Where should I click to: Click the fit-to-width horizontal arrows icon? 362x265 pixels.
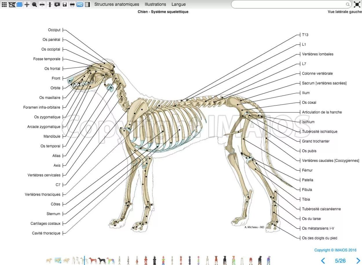pos(42,4)
